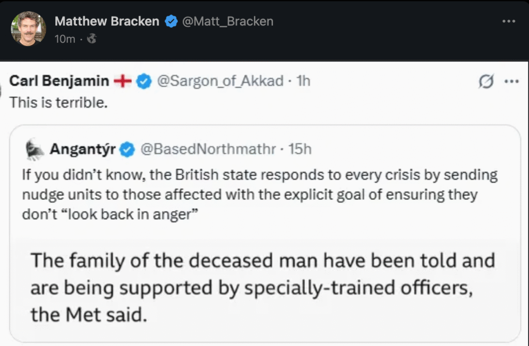
Task: Click the audience icon beside 10m
Action: tap(91, 39)
